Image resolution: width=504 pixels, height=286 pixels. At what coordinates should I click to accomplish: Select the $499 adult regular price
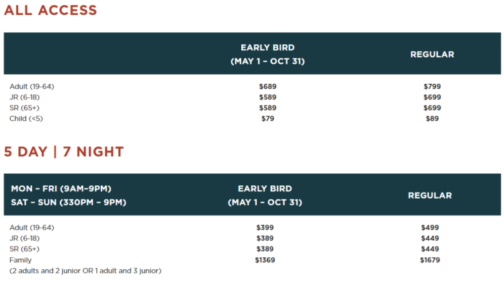[430, 228]
